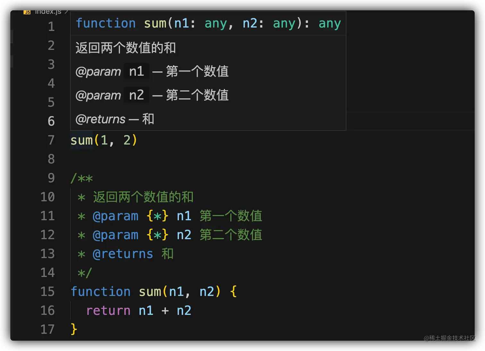Click the @returns tag in the code comment
Screen dimensions: 485x351
(123, 254)
